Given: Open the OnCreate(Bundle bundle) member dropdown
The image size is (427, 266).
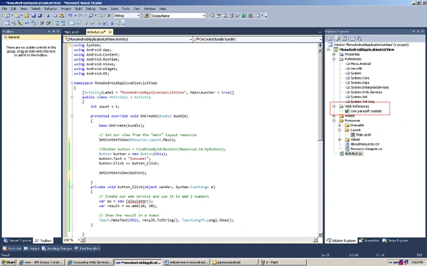Looking at the screenshot, I should pos(321,39).
